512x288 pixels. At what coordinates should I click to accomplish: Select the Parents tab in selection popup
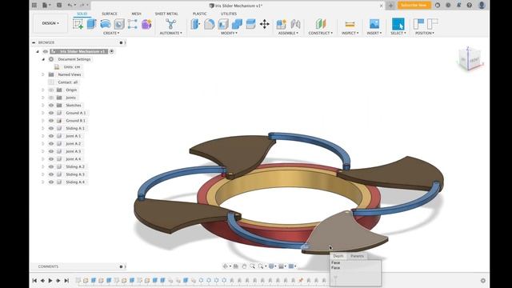point(357,256)
